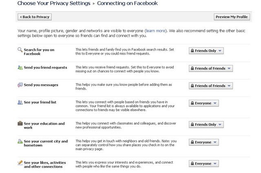Image resolution: width=261 pixels, height=173 pixels.
Task: Click the Choose Your Privacy Settings breadcrumb
Action: click(x=54, y=4)
